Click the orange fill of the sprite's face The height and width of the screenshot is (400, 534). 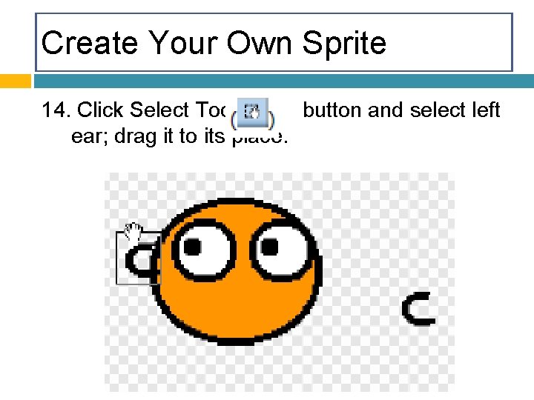tap(235, 306)
